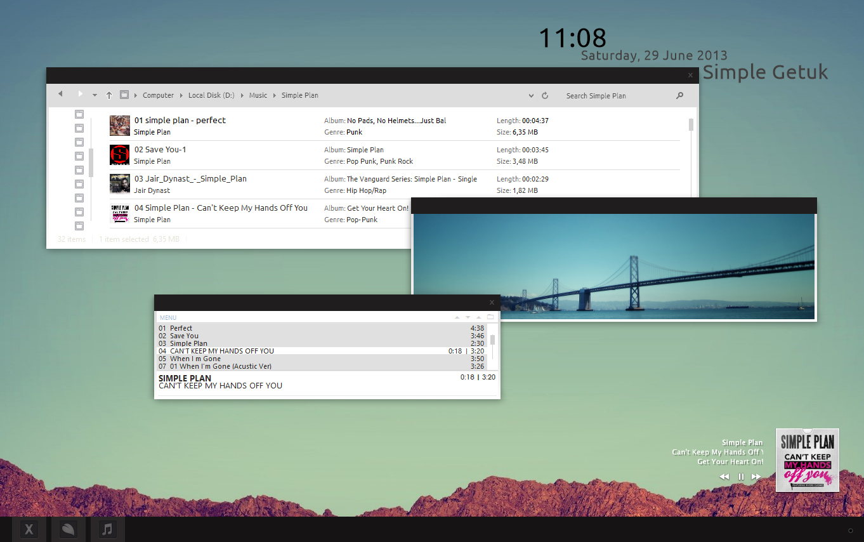
Task: Expand the chevron just before Computer breadcrumb
Action: click(x=135, y=95)
